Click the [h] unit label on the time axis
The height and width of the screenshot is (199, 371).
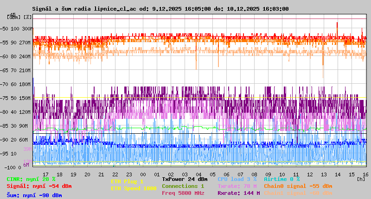361,179
